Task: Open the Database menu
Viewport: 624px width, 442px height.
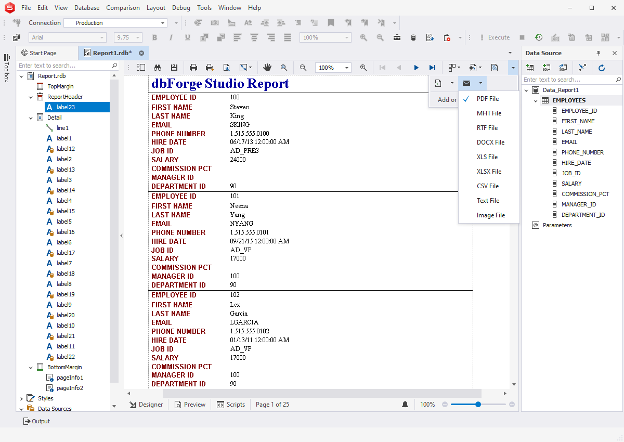Action: point(87,8)
